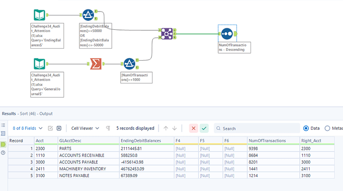Click the red X cancel icon
Image resolution: width=343 pixels, height=191 pixels.
click(193, 128)
